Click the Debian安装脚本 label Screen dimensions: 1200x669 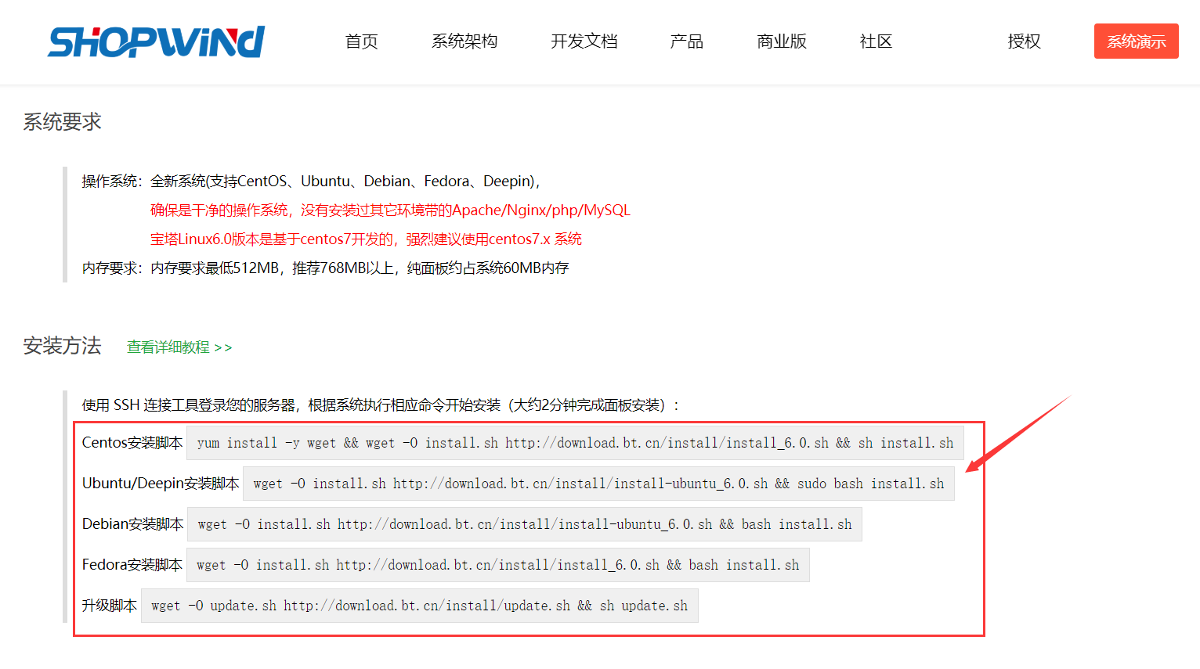(133, 524)
